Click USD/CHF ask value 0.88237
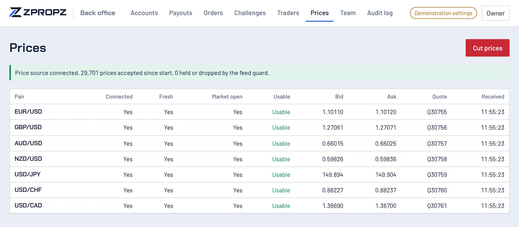 (386, 190)
